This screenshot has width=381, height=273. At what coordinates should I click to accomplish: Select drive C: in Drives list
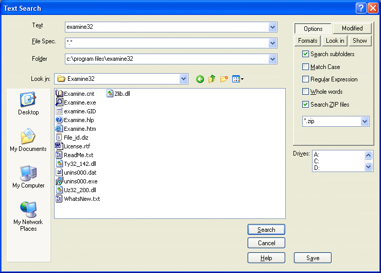coord(316,161)
